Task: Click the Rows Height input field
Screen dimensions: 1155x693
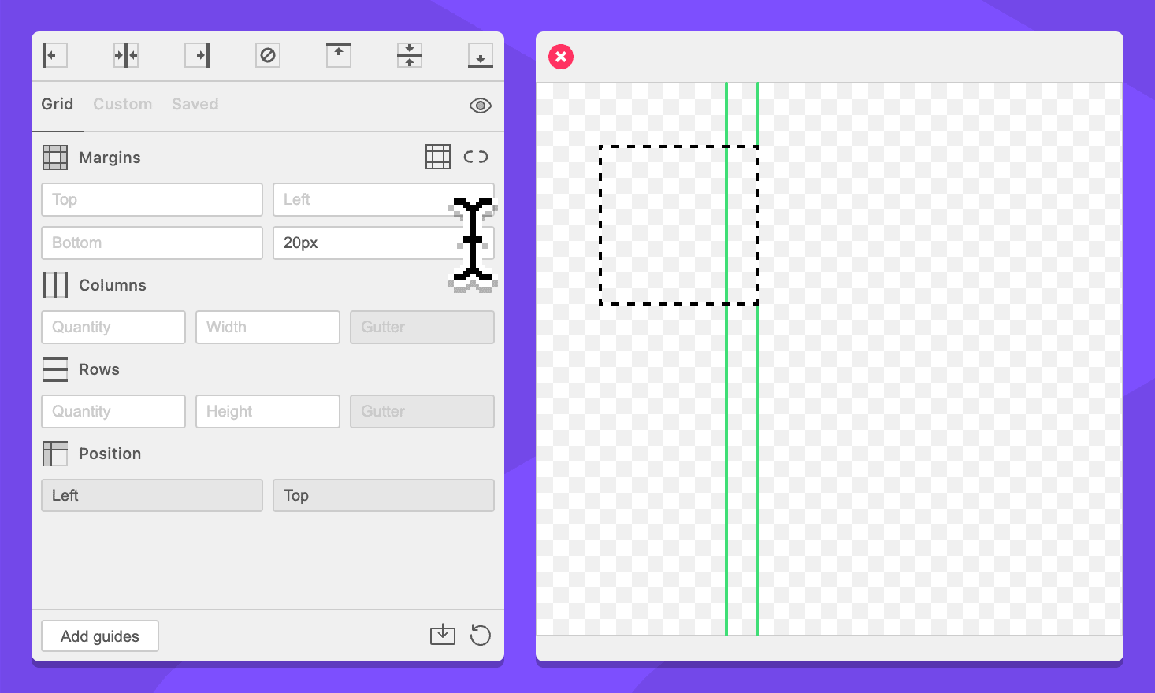Action: [x=268, y=411]
